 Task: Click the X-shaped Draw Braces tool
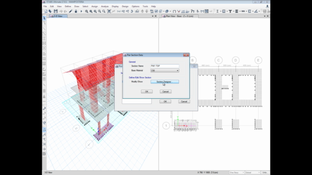coord(44,48)
